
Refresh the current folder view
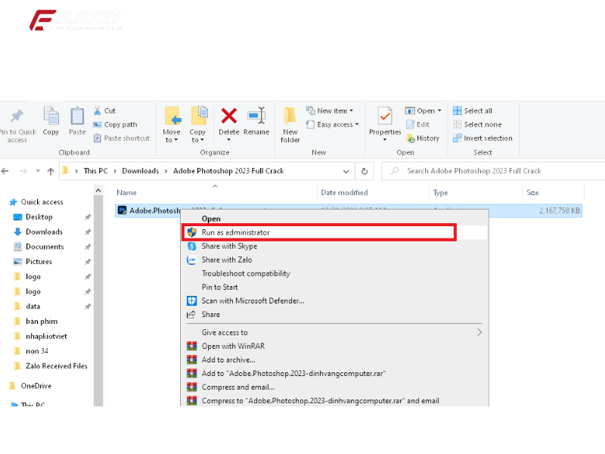[365, 171]
